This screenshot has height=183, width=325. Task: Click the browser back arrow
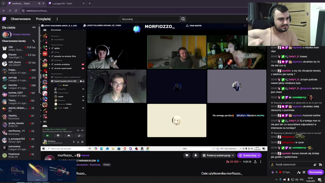[4, 11]
